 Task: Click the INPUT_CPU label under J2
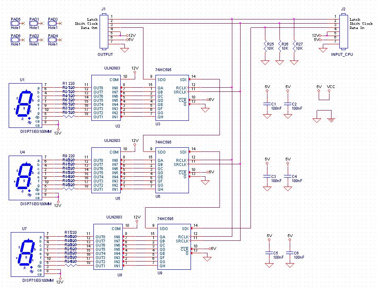[x=342, y=54]
